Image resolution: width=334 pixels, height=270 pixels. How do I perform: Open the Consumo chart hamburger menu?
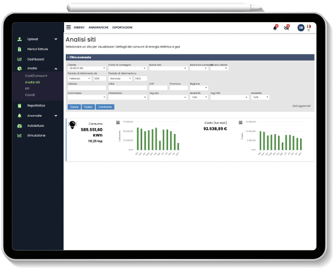tap(118, 123)
